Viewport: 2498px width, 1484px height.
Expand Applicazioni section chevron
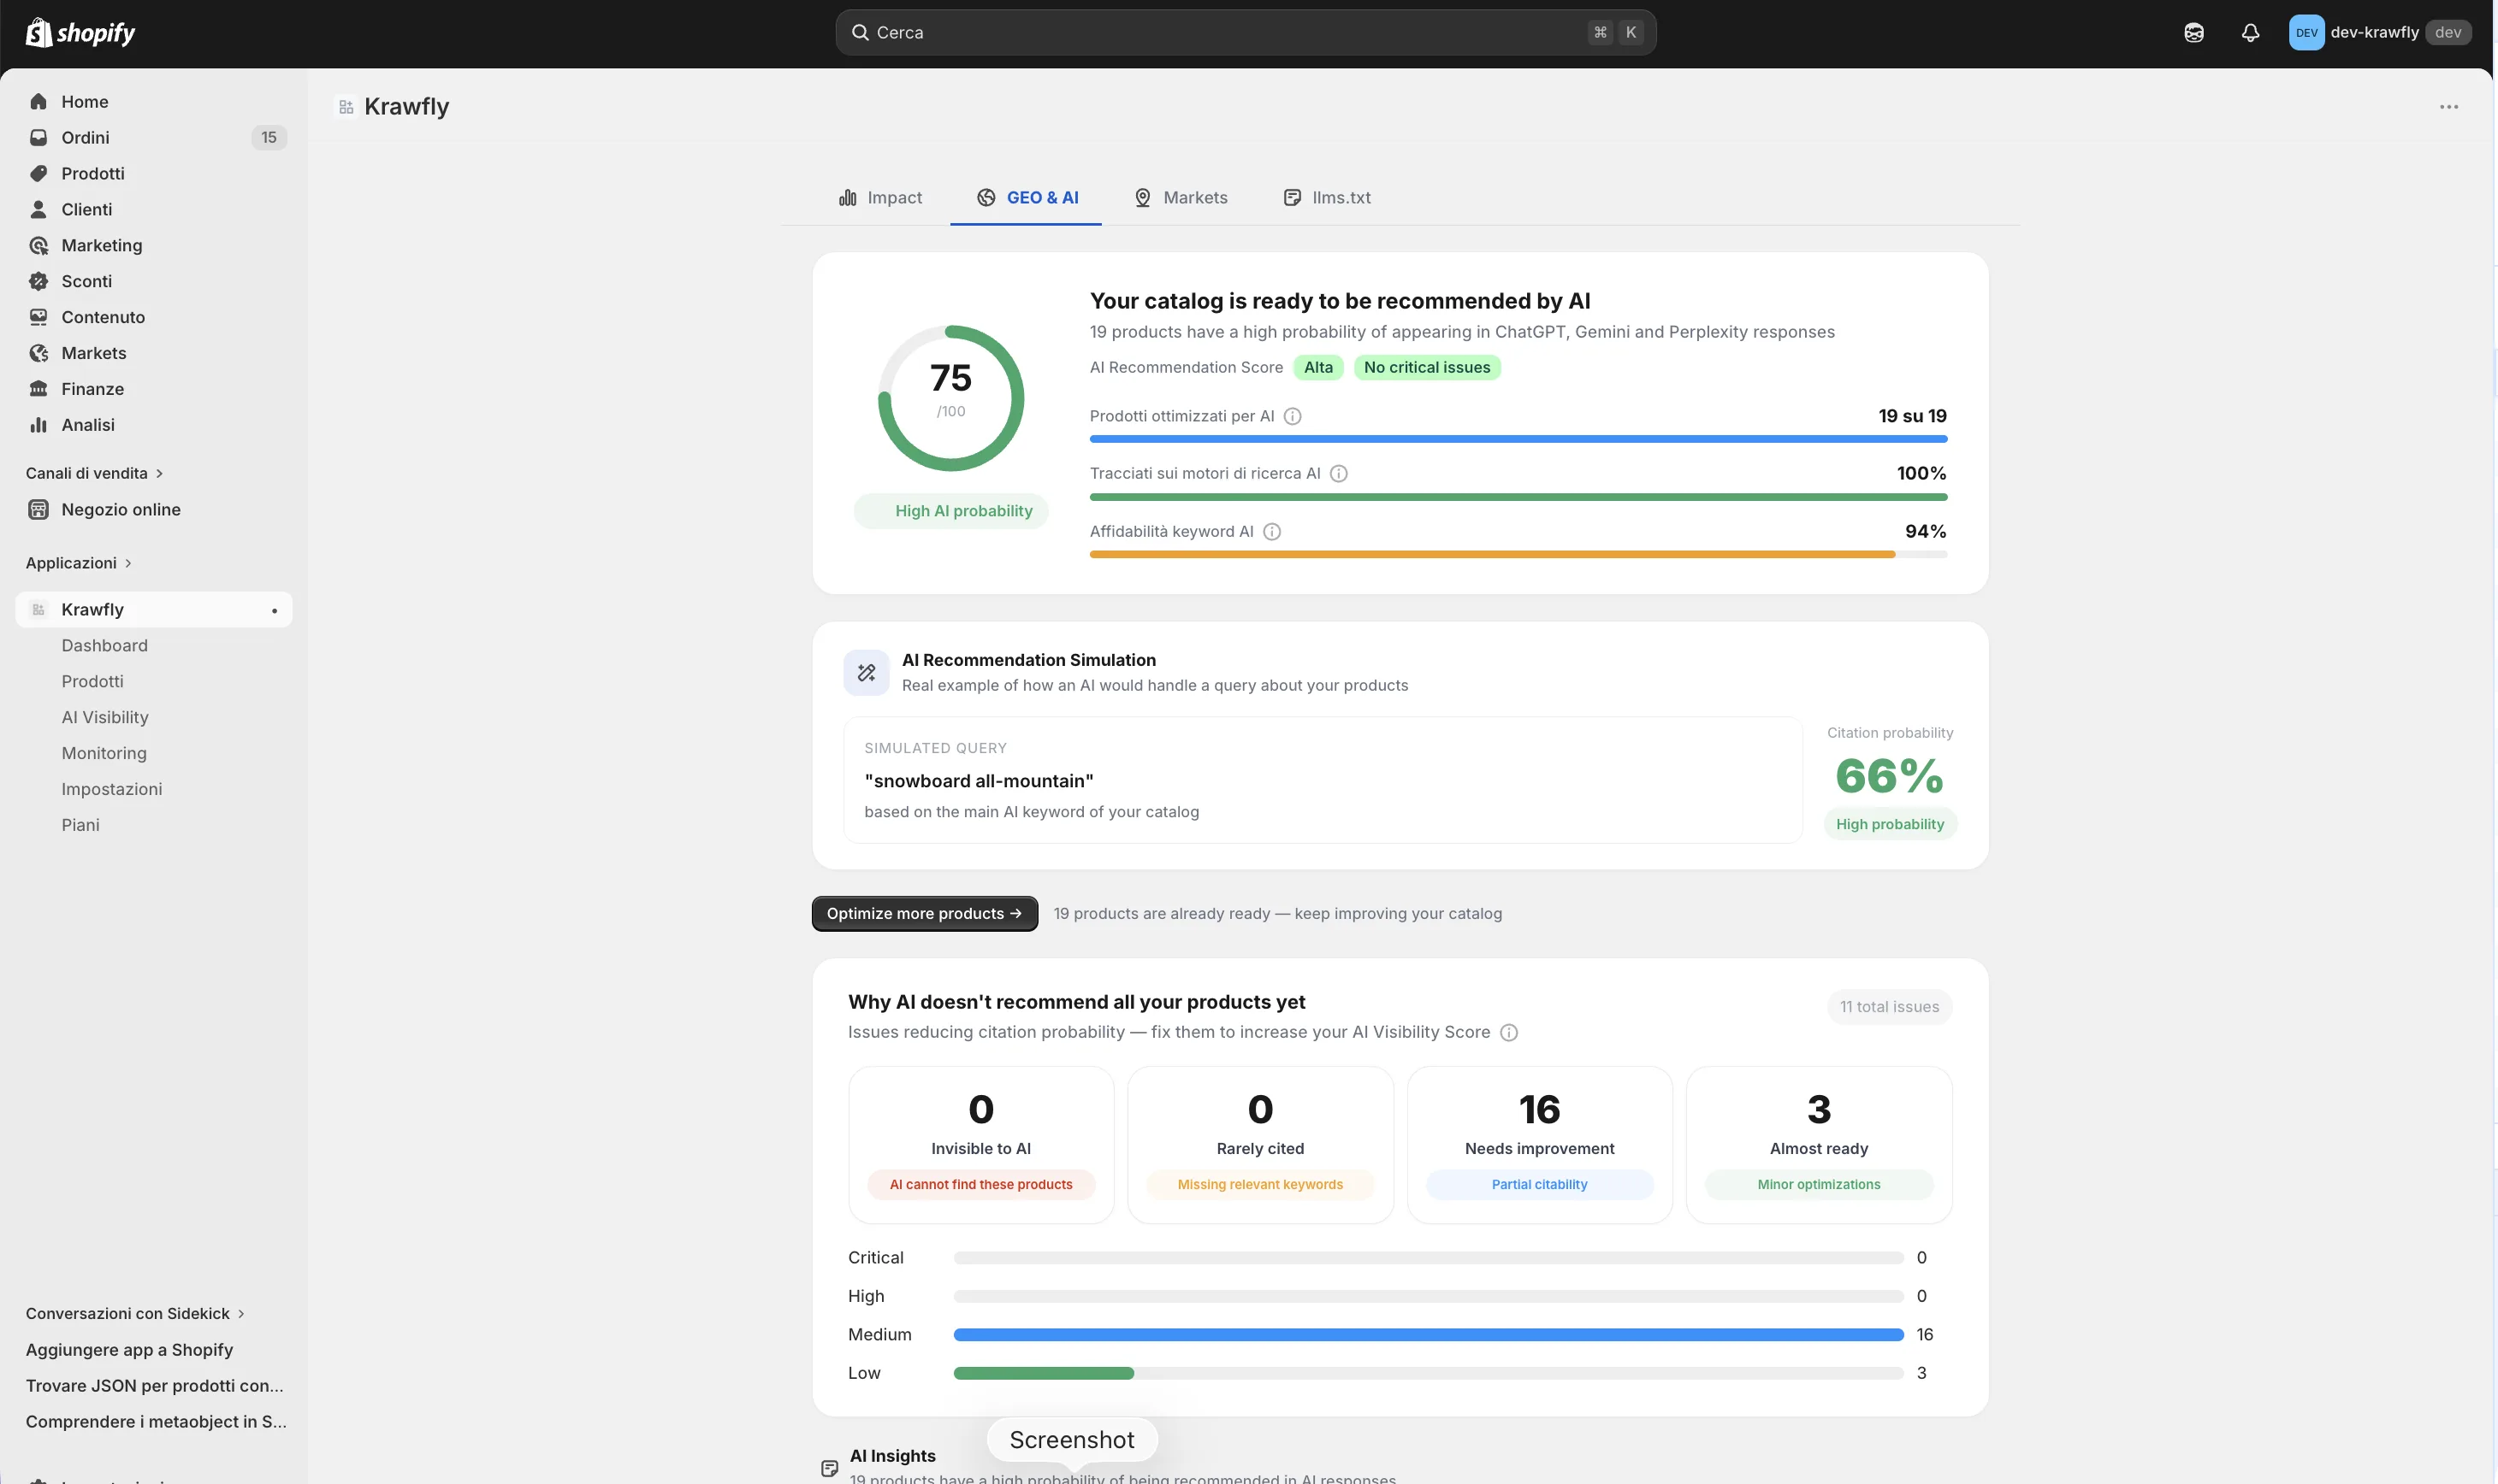pos(128,564)
